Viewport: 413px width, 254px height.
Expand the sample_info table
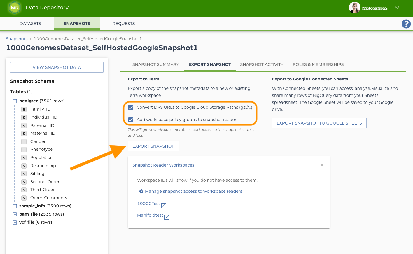[x=15, y=206]
